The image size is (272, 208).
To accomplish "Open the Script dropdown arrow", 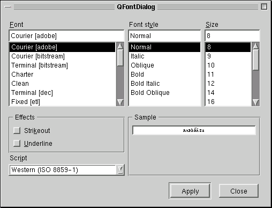I will point(120,169).
